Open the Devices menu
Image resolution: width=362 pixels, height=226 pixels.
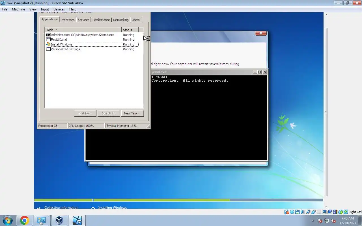coord(59,9)
